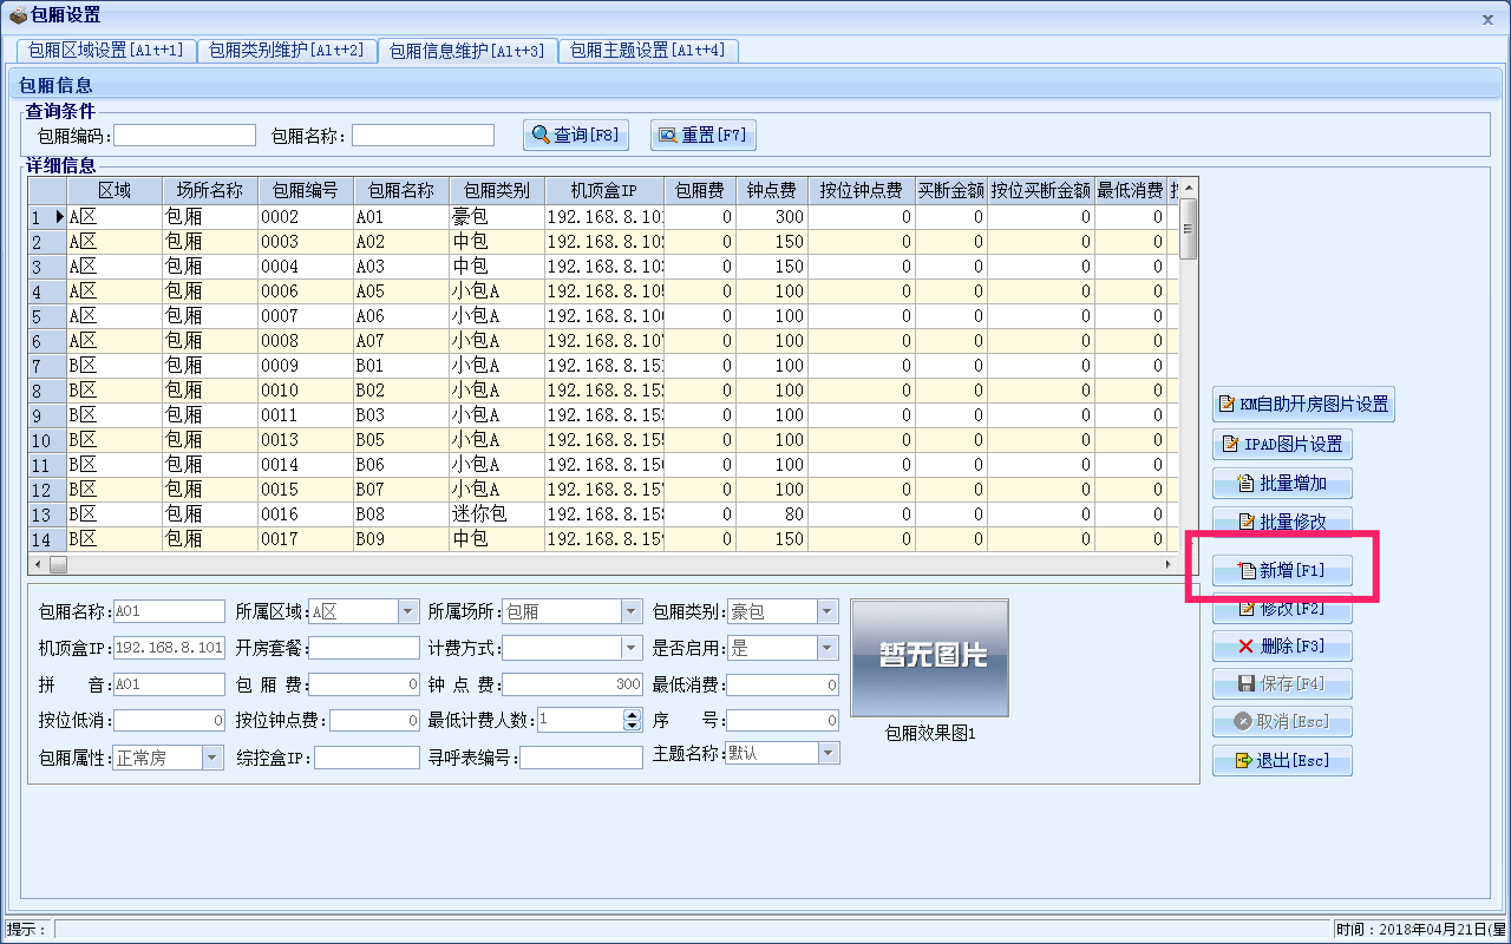Click the 最低消费 input field

tap(781, 684)
